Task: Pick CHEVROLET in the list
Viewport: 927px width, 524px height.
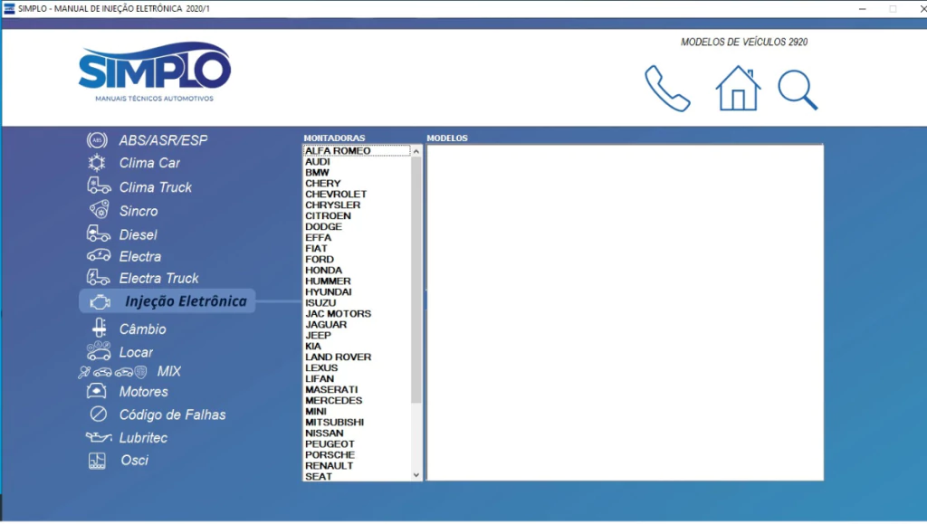Action: pos(357,195)
